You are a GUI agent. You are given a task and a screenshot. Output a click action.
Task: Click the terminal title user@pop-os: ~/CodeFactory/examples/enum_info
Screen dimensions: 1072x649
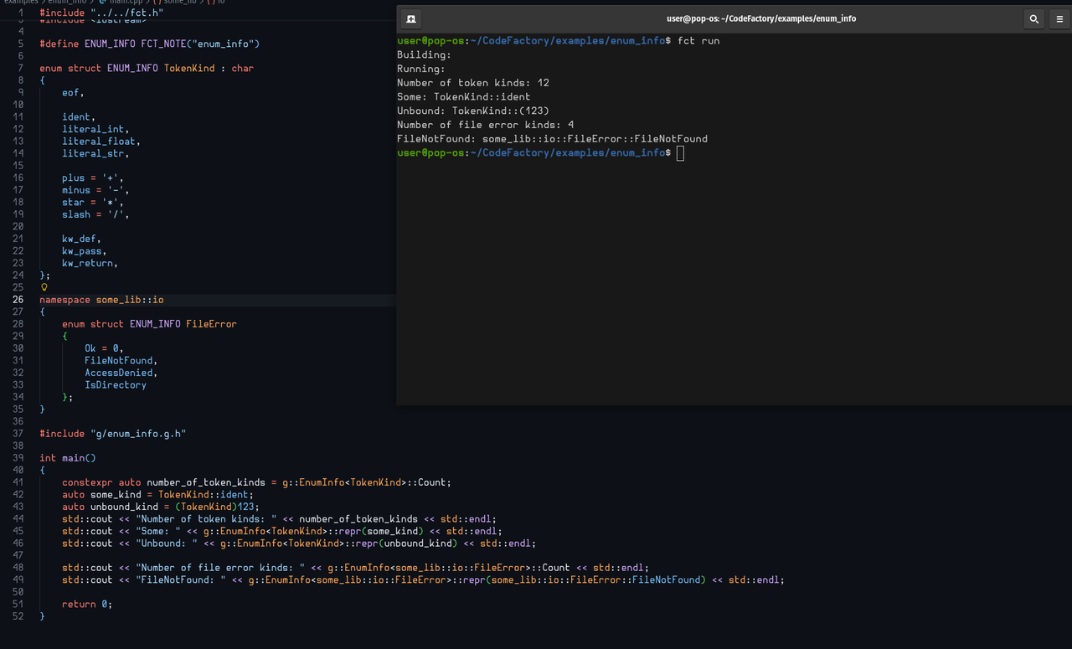tap(761, 18)
